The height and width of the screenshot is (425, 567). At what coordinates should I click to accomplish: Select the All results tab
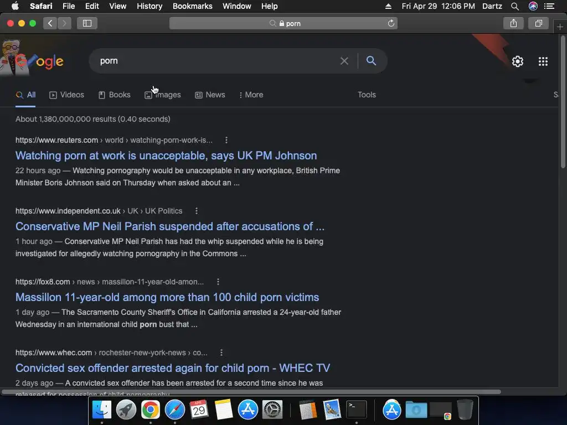[x=25, y=95]
